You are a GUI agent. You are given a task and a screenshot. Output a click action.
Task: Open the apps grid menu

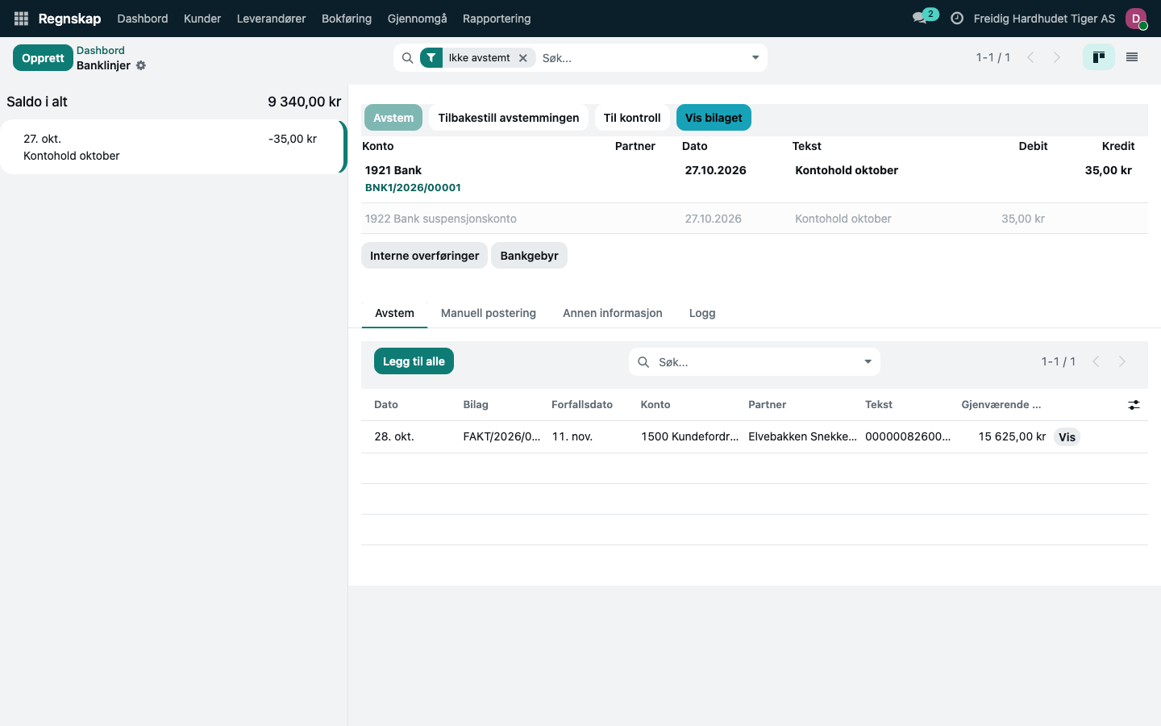(x=21, y=19)
